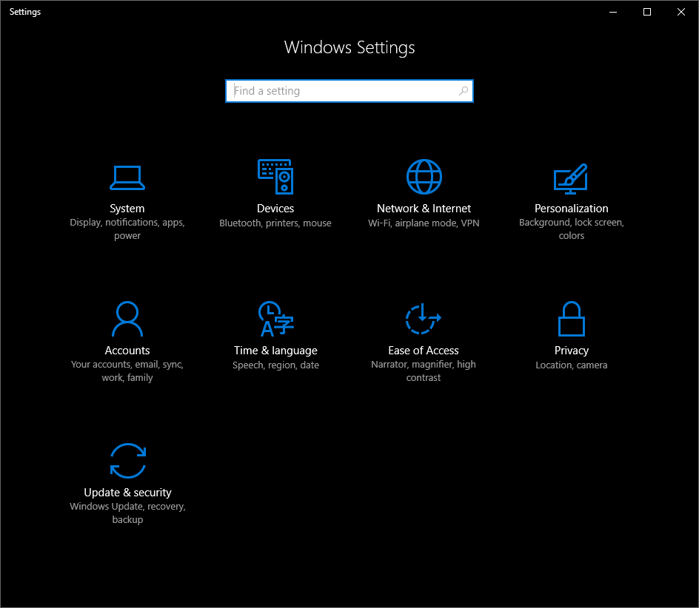Click 'Your accounts, email, sync, work, family' text
Image resolution: width=699 pixels, height=608 pixels.
[127, 371]
